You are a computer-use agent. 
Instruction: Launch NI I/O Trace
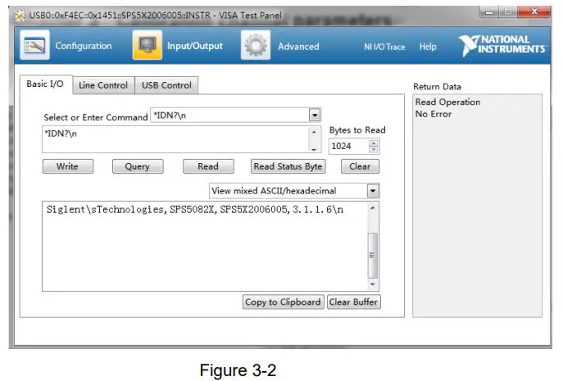click(384, 47)
